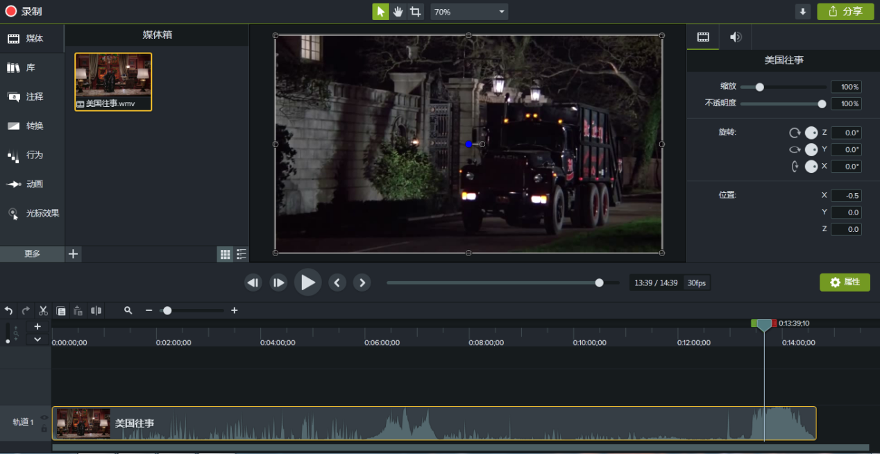
Task: Click the Copy icon on timeline toolbar
Action: pyautogui.click(x=61, y=310)
